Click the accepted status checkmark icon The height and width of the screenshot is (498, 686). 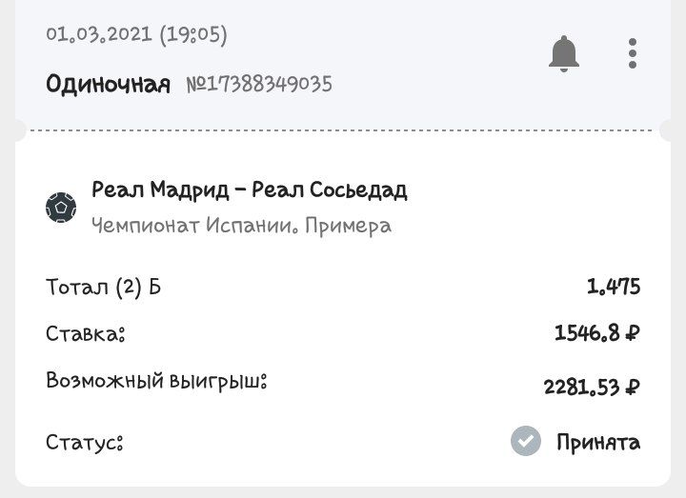pyautogui.click(x=525, y=442)
